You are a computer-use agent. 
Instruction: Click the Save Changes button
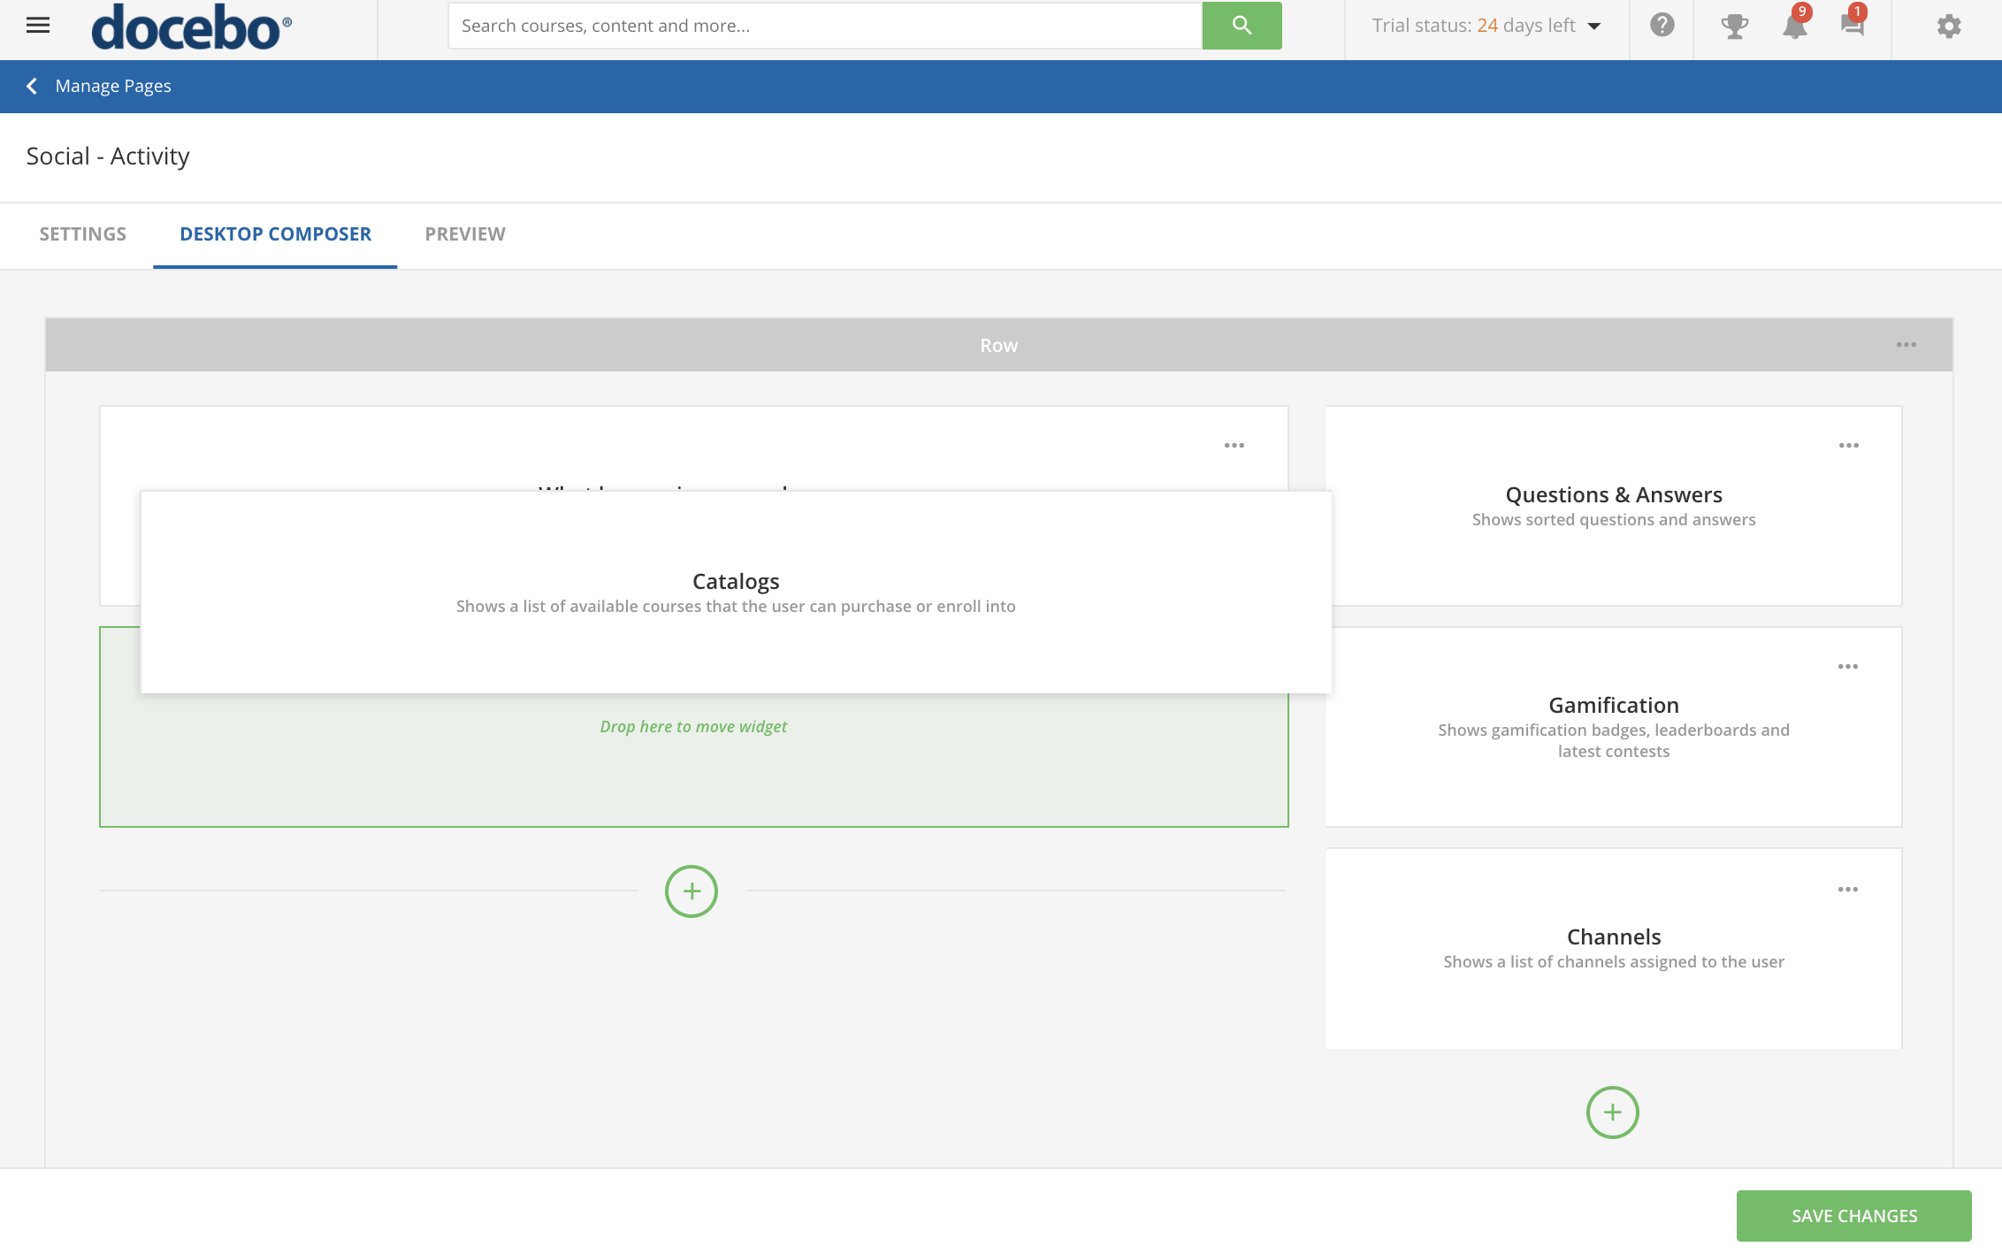[x=1853, y=1216]
